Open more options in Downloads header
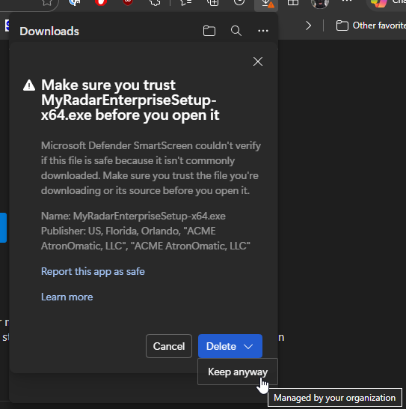The height and width of the screenshot is (409, 406). tap(263, 31)
